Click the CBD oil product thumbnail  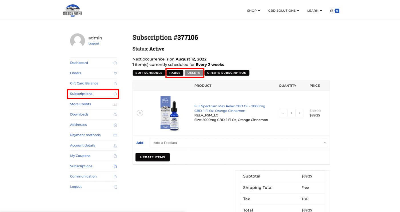coord(169,113)
